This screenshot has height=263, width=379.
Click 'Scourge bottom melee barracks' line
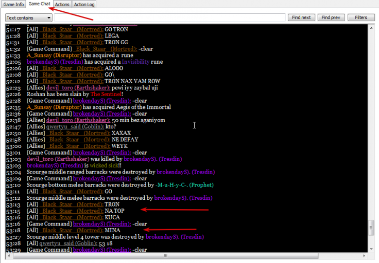click(120, 185)
